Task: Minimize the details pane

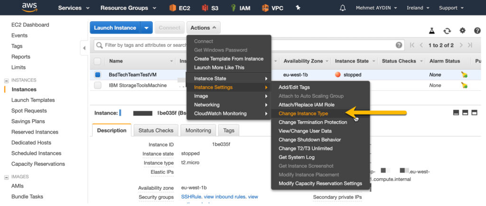Action: tap(456, 113)
